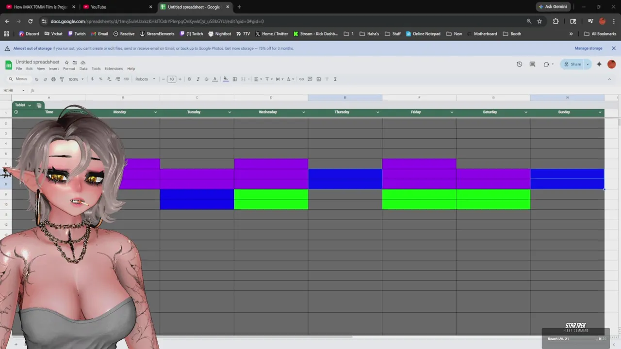
Task: Open the Twitch bookmark
Action: [x=77, y=34]
